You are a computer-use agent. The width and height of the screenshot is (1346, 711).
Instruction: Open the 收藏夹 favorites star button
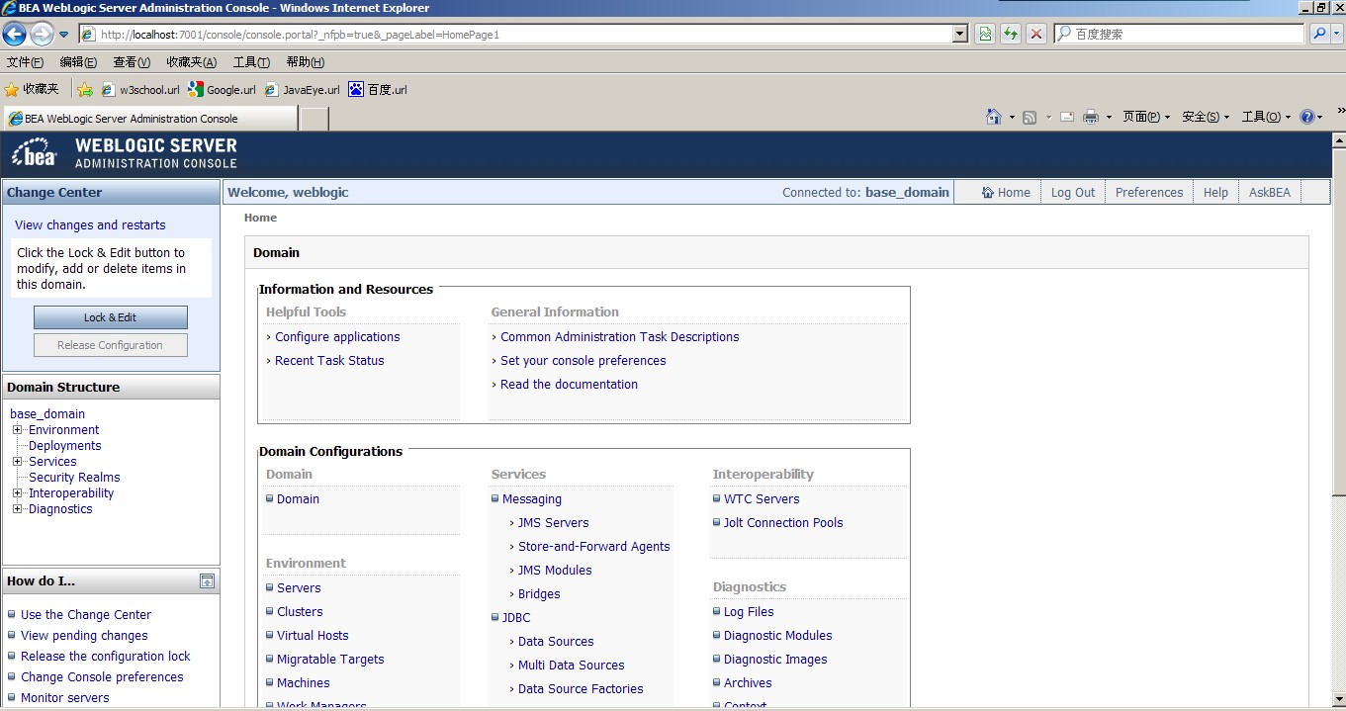click(x=33, y=89)
